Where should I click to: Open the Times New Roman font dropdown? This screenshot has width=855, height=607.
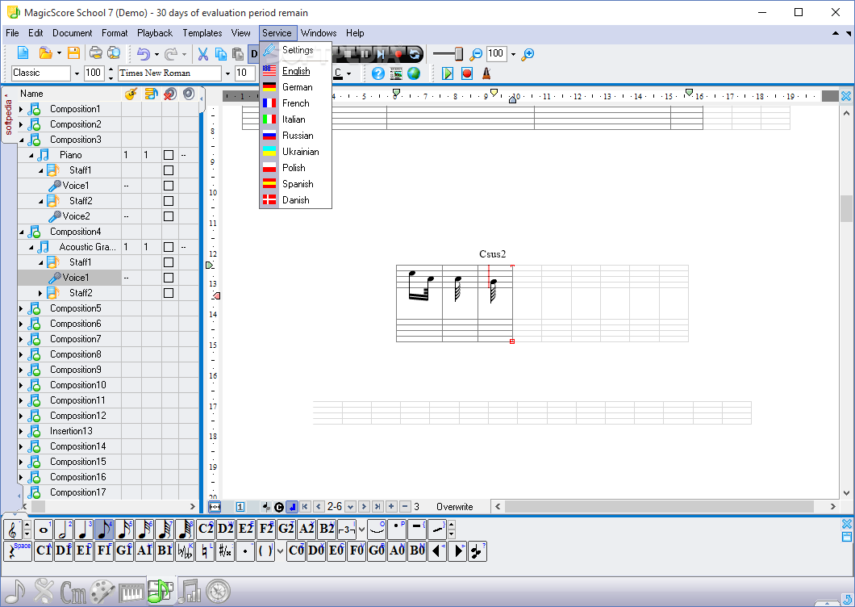[x=227, y=73]
